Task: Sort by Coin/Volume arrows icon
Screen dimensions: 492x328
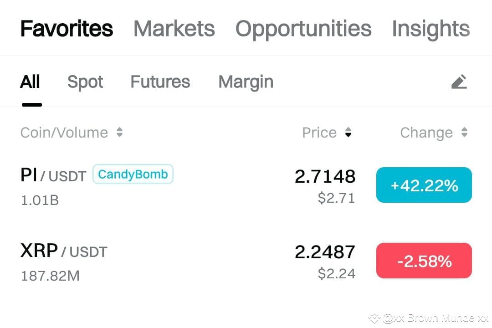Action: (119, 132)
